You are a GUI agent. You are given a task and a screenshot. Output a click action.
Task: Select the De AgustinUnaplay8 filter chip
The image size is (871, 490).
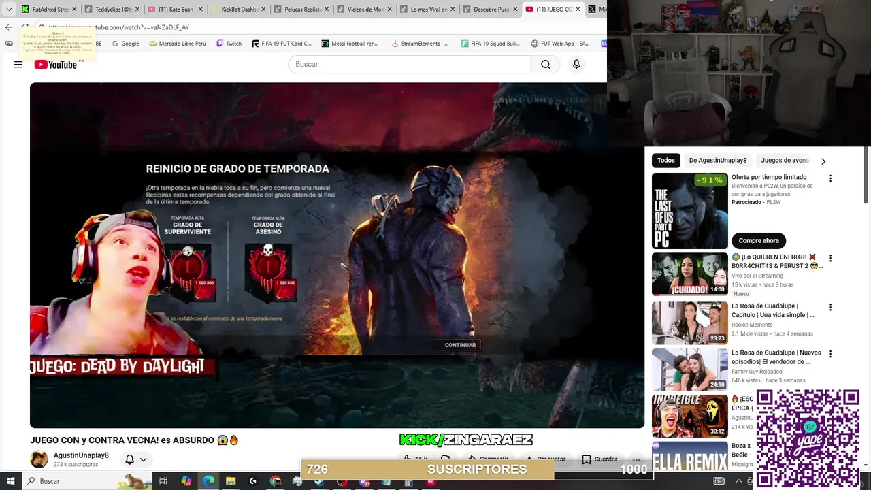718,161
